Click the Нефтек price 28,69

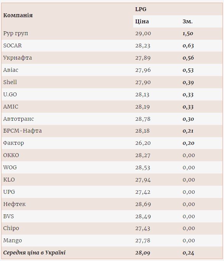[143, 204]
